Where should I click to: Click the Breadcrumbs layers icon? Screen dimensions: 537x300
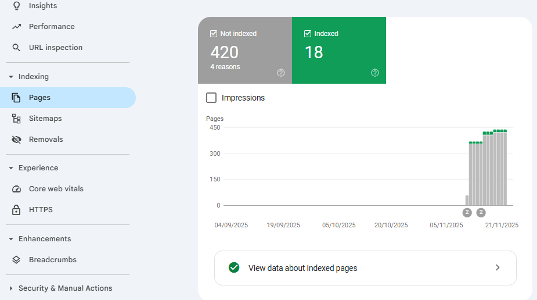coord(16,260)
